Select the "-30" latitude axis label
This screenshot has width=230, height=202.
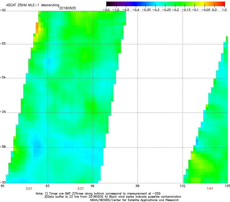(x=3, y=182)
